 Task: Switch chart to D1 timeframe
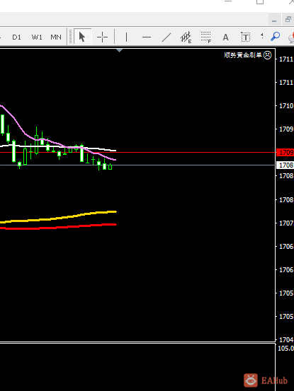[17, 37]
